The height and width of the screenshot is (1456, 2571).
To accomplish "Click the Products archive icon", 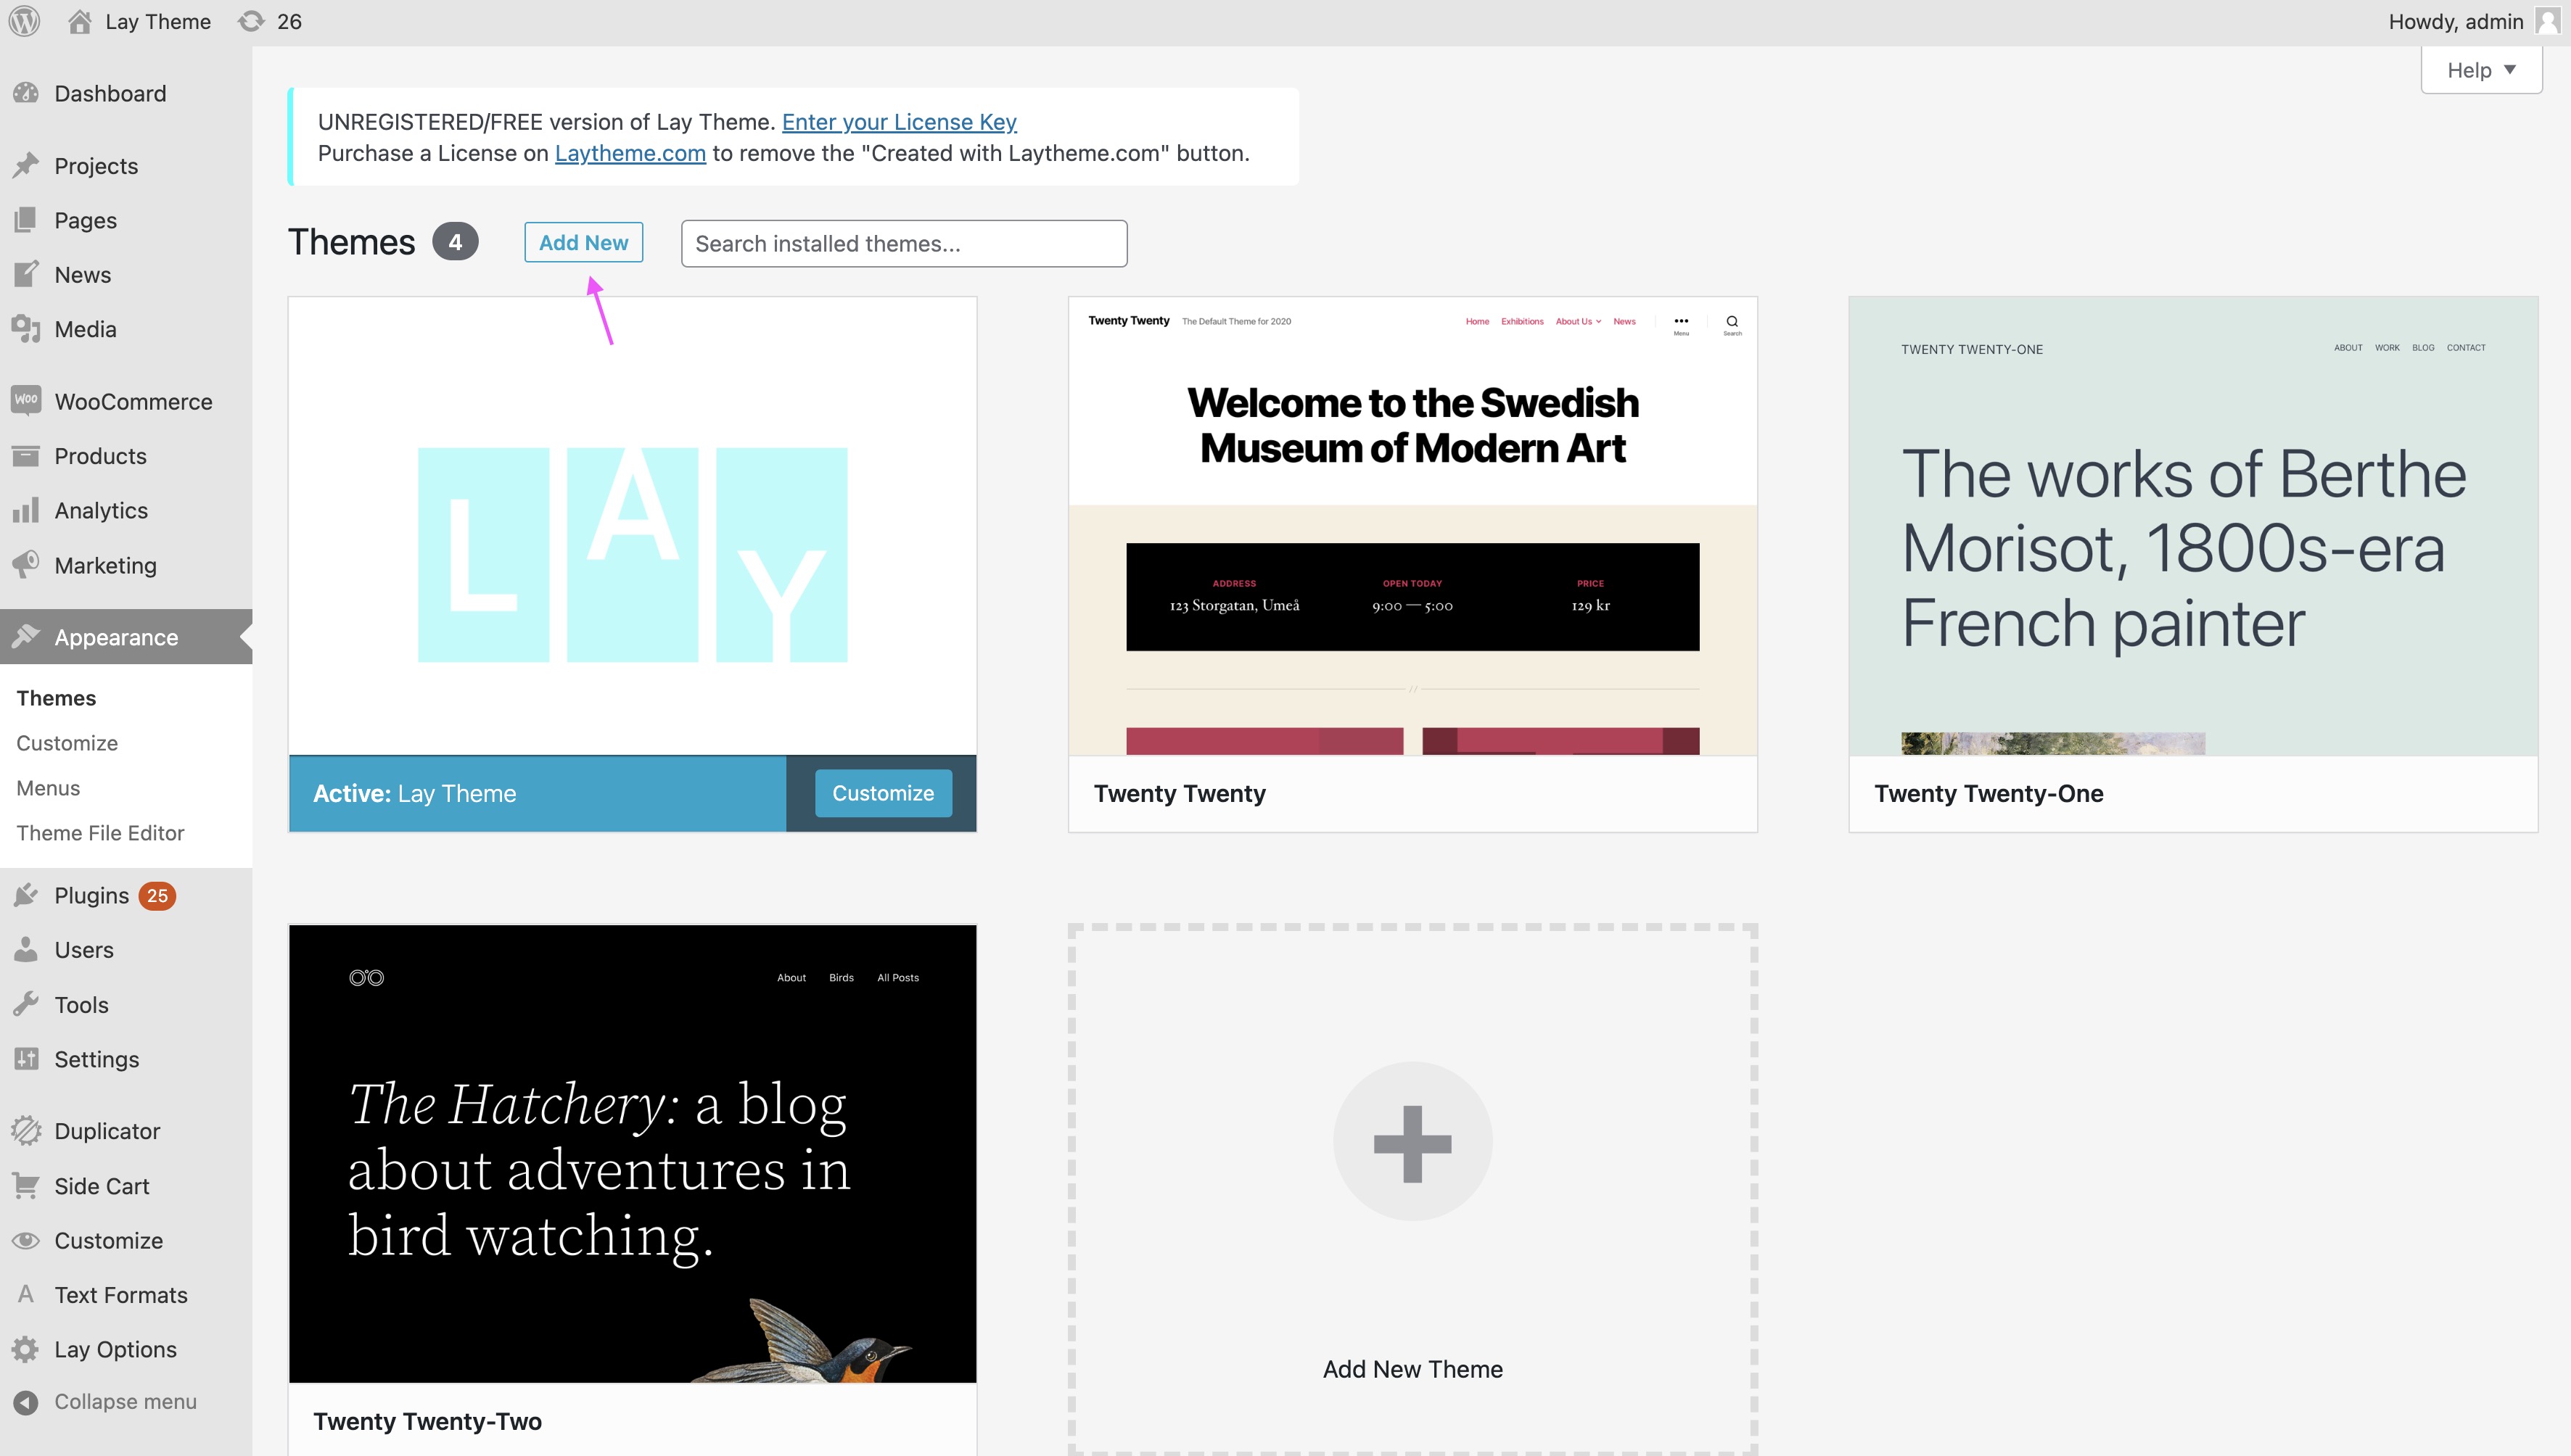I will pyautogui.click(x=26, y=456).
